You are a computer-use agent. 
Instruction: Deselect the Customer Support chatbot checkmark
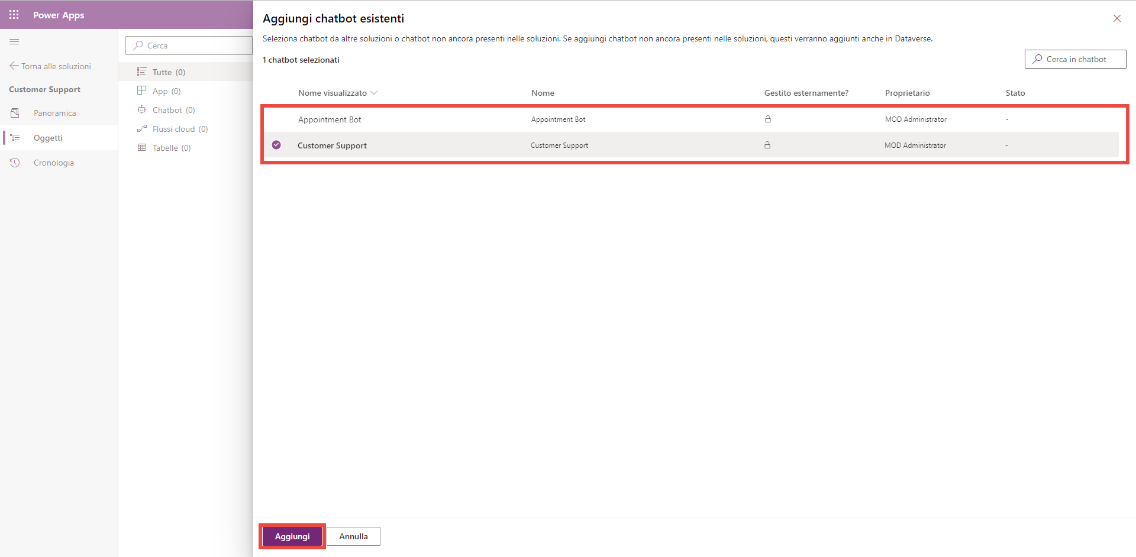(276, 145)
